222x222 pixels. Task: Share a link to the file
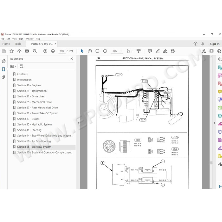point(204,51)
